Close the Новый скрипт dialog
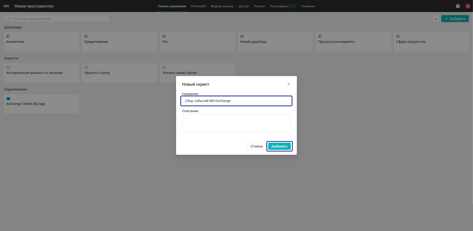Screen dimensions: 473x231 click(289, 84)
